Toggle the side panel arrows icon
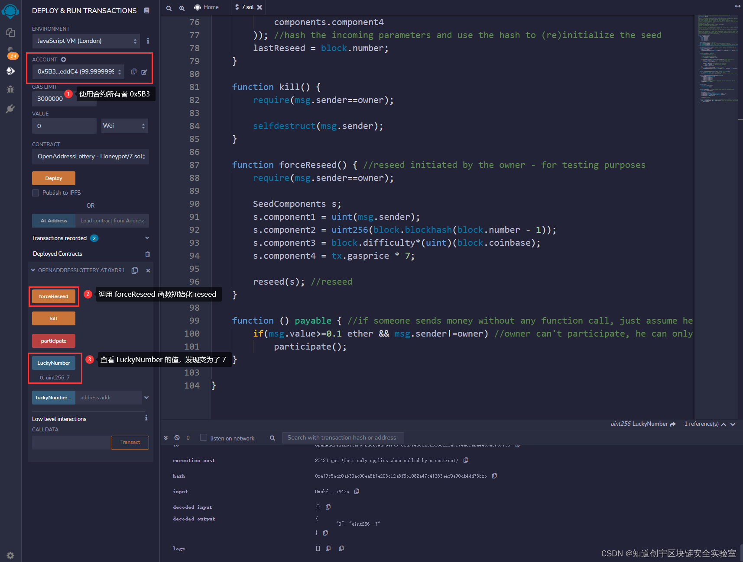The height and width of the screenshot is (562, 743). [x=737, y=6]
